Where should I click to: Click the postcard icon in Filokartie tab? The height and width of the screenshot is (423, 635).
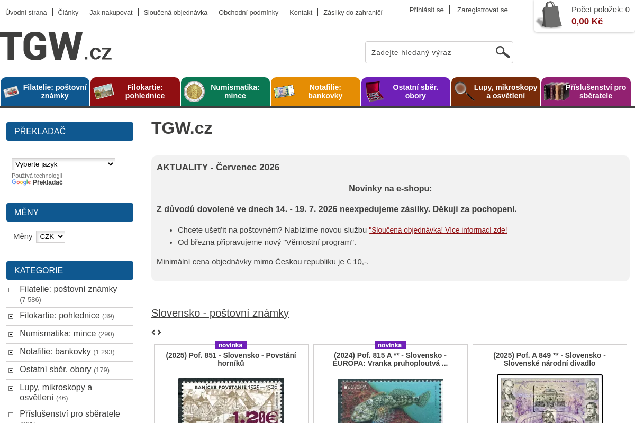coord(104,91)
